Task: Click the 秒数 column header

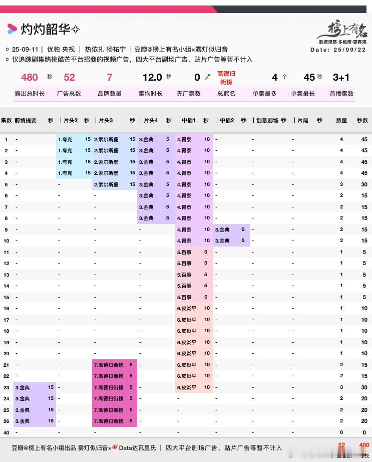Action: tap(362, 120)
